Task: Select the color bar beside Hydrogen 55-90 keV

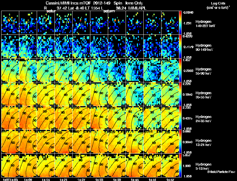Action: point(180,70)
